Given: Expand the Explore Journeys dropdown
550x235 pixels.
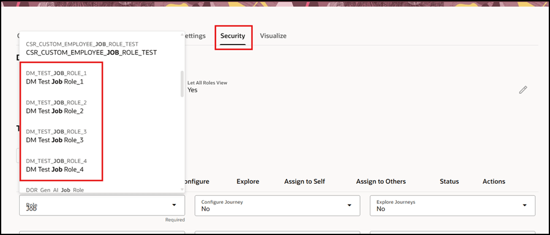Looking at the screenshot, I should [x=525, y=205].
